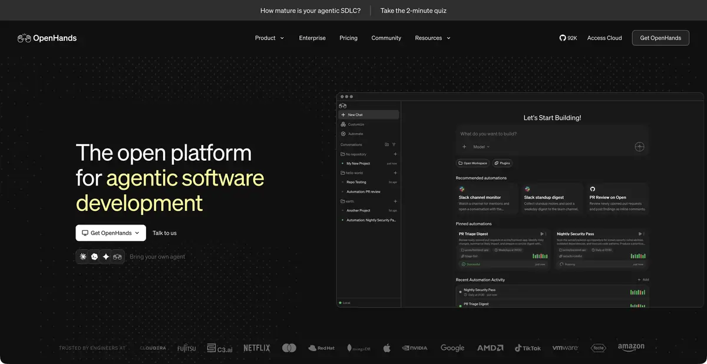
Task: Click the Cloudera logo
Action: point(153,348)
